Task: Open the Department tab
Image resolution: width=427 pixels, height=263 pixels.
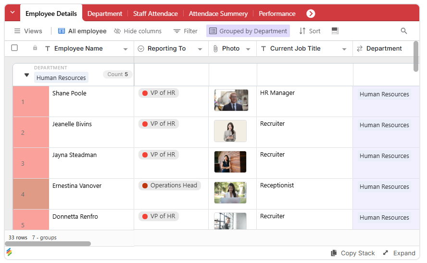Action: [x=104, y=13]
